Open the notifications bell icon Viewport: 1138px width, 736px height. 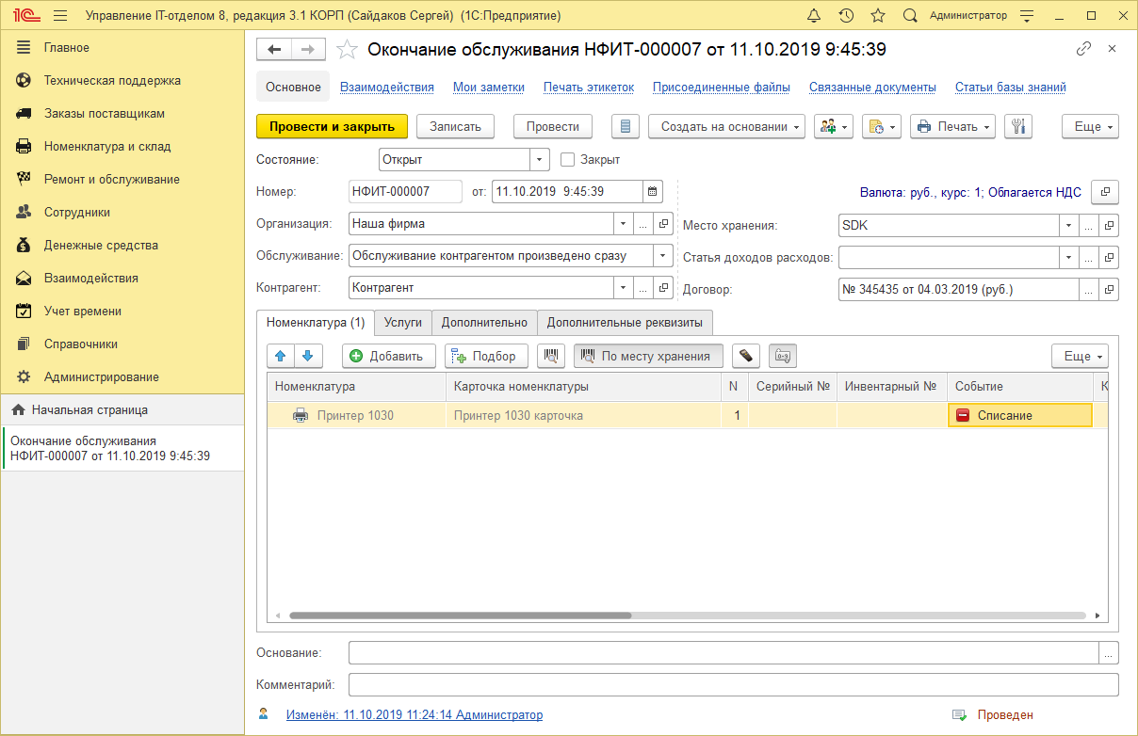tap(816, 15)
